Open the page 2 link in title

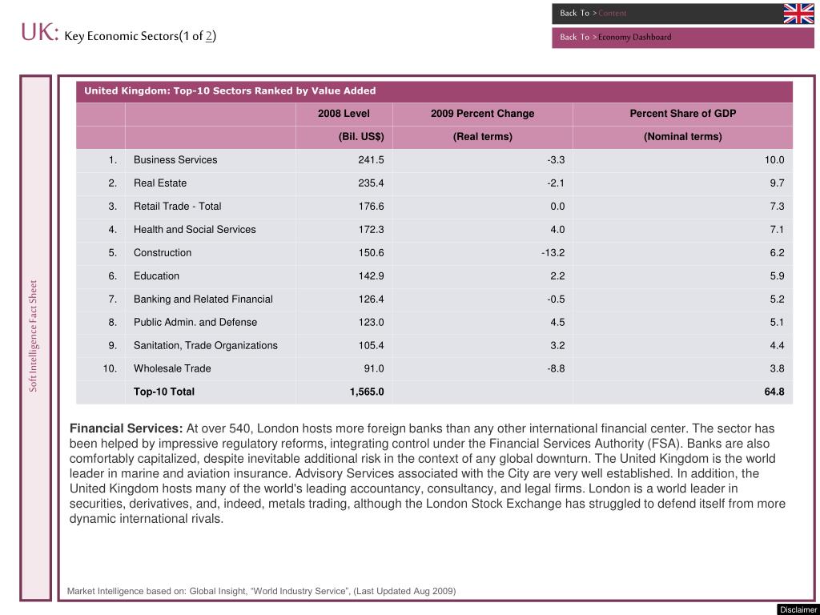tap(209, 36)
